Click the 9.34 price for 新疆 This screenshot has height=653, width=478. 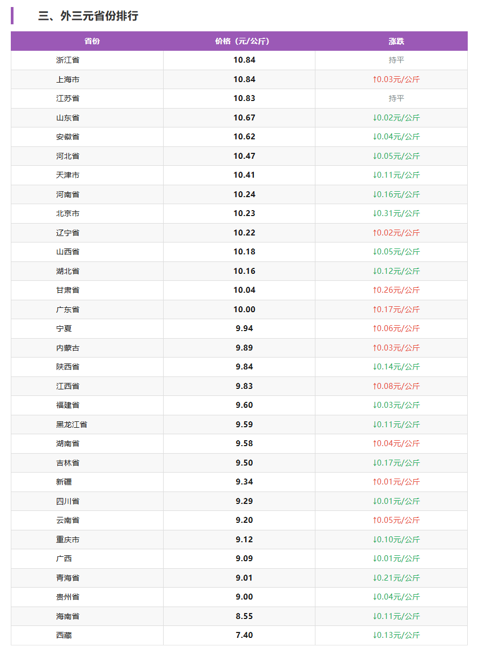244,482
